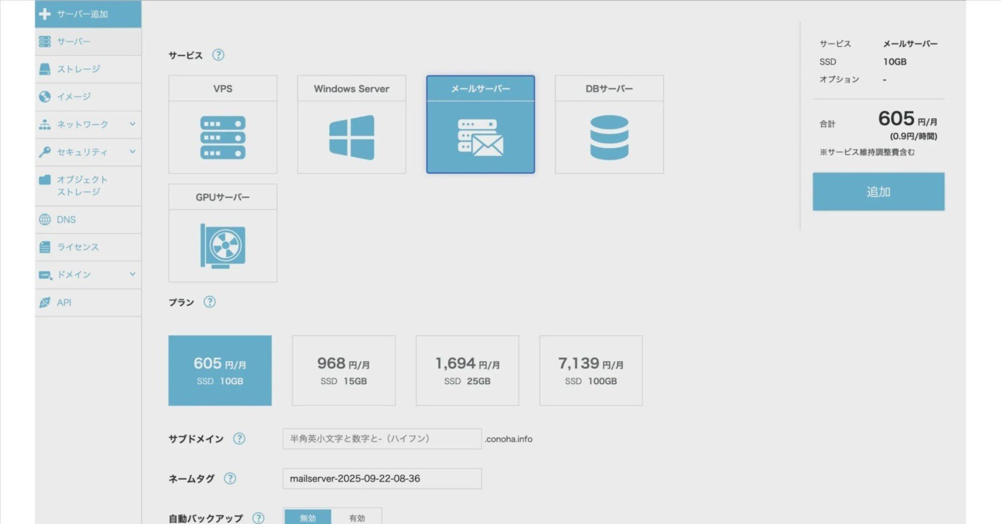Image resolution: width=1001 pixels, height=524 pixels.
Task: Click the ライセンス document icon in sidebar
Action: tap(45, 247)
